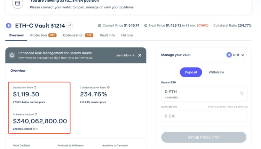Click the wallet icon in the top banner

(18, 4)
